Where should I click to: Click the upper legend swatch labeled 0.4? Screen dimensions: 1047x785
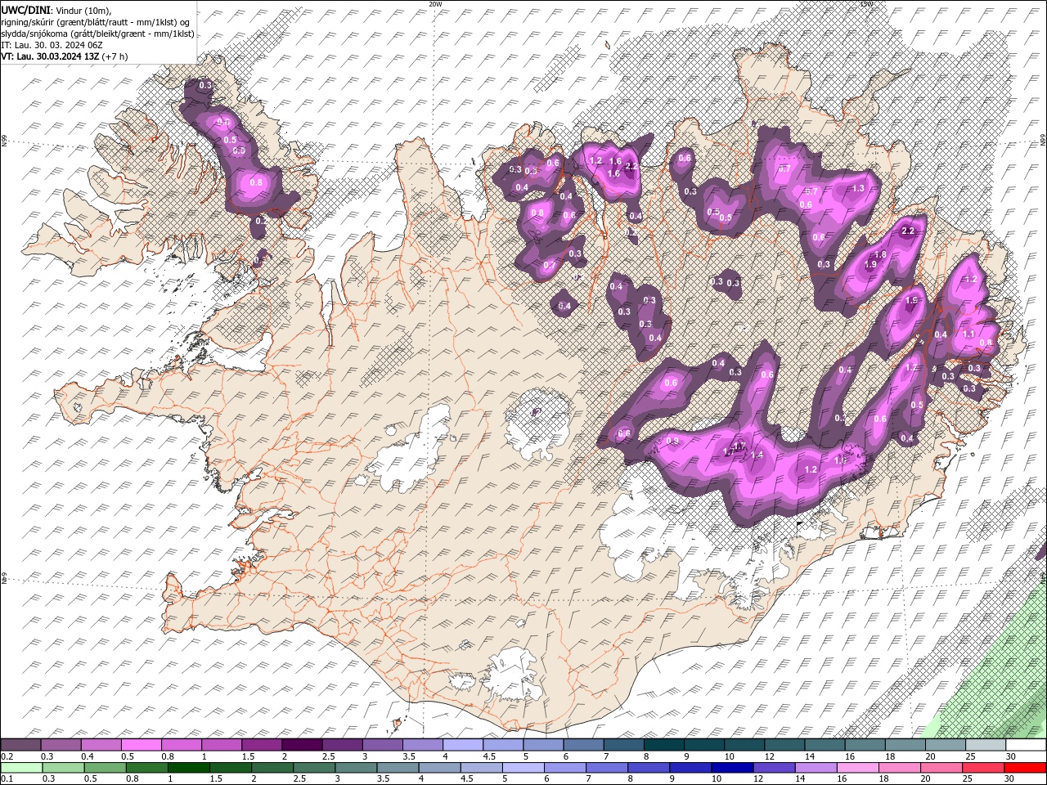click(101, 745)
